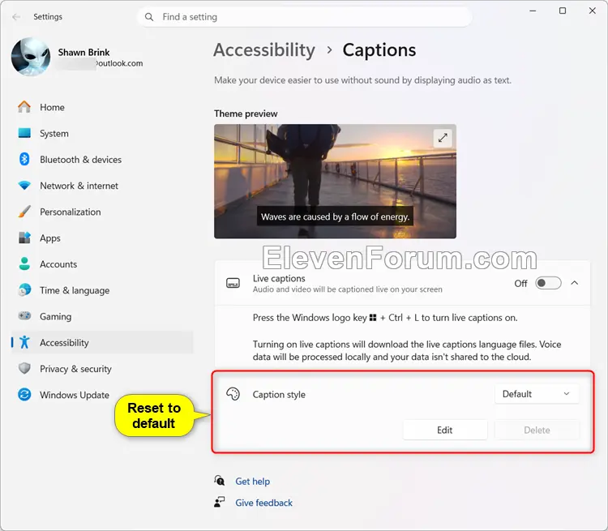Click the Caption style palette icon

[233, 394]
